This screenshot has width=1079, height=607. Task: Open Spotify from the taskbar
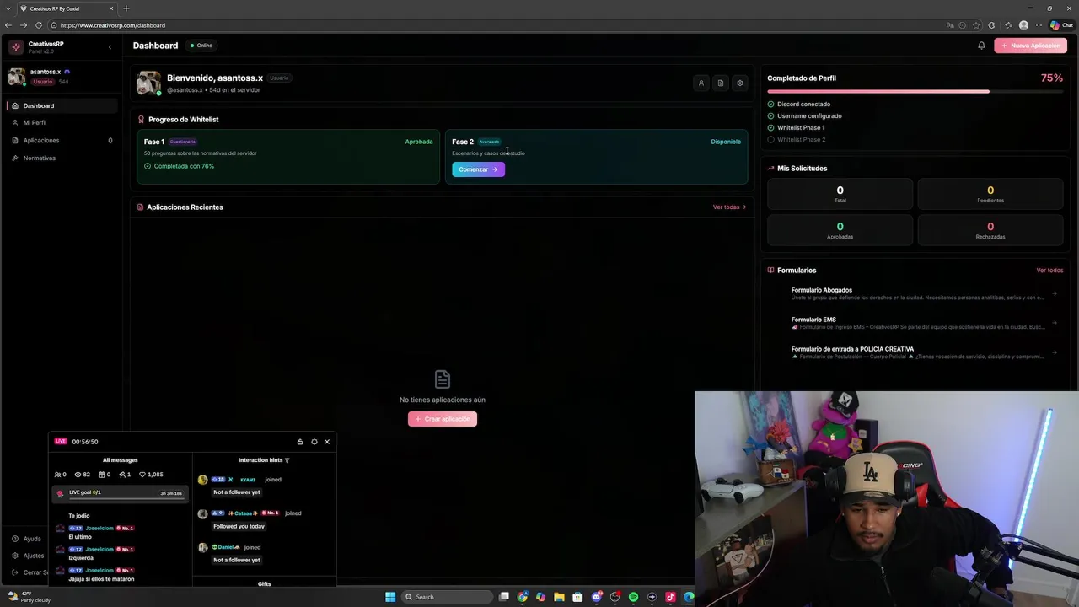633,597
